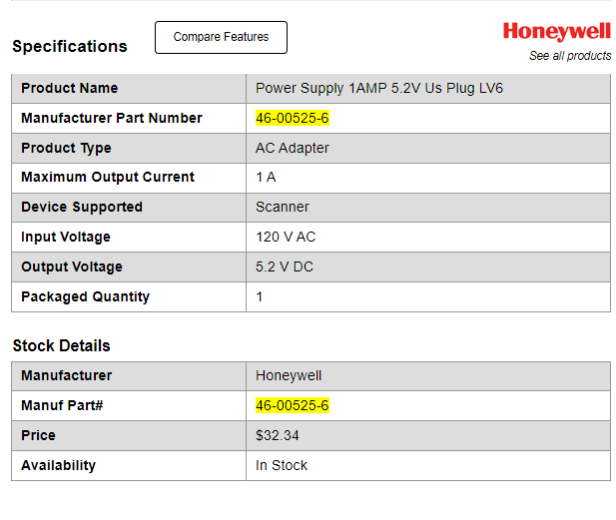Select the 5.2 V DC value
616x520 pixels.
[x=285, y=266]
